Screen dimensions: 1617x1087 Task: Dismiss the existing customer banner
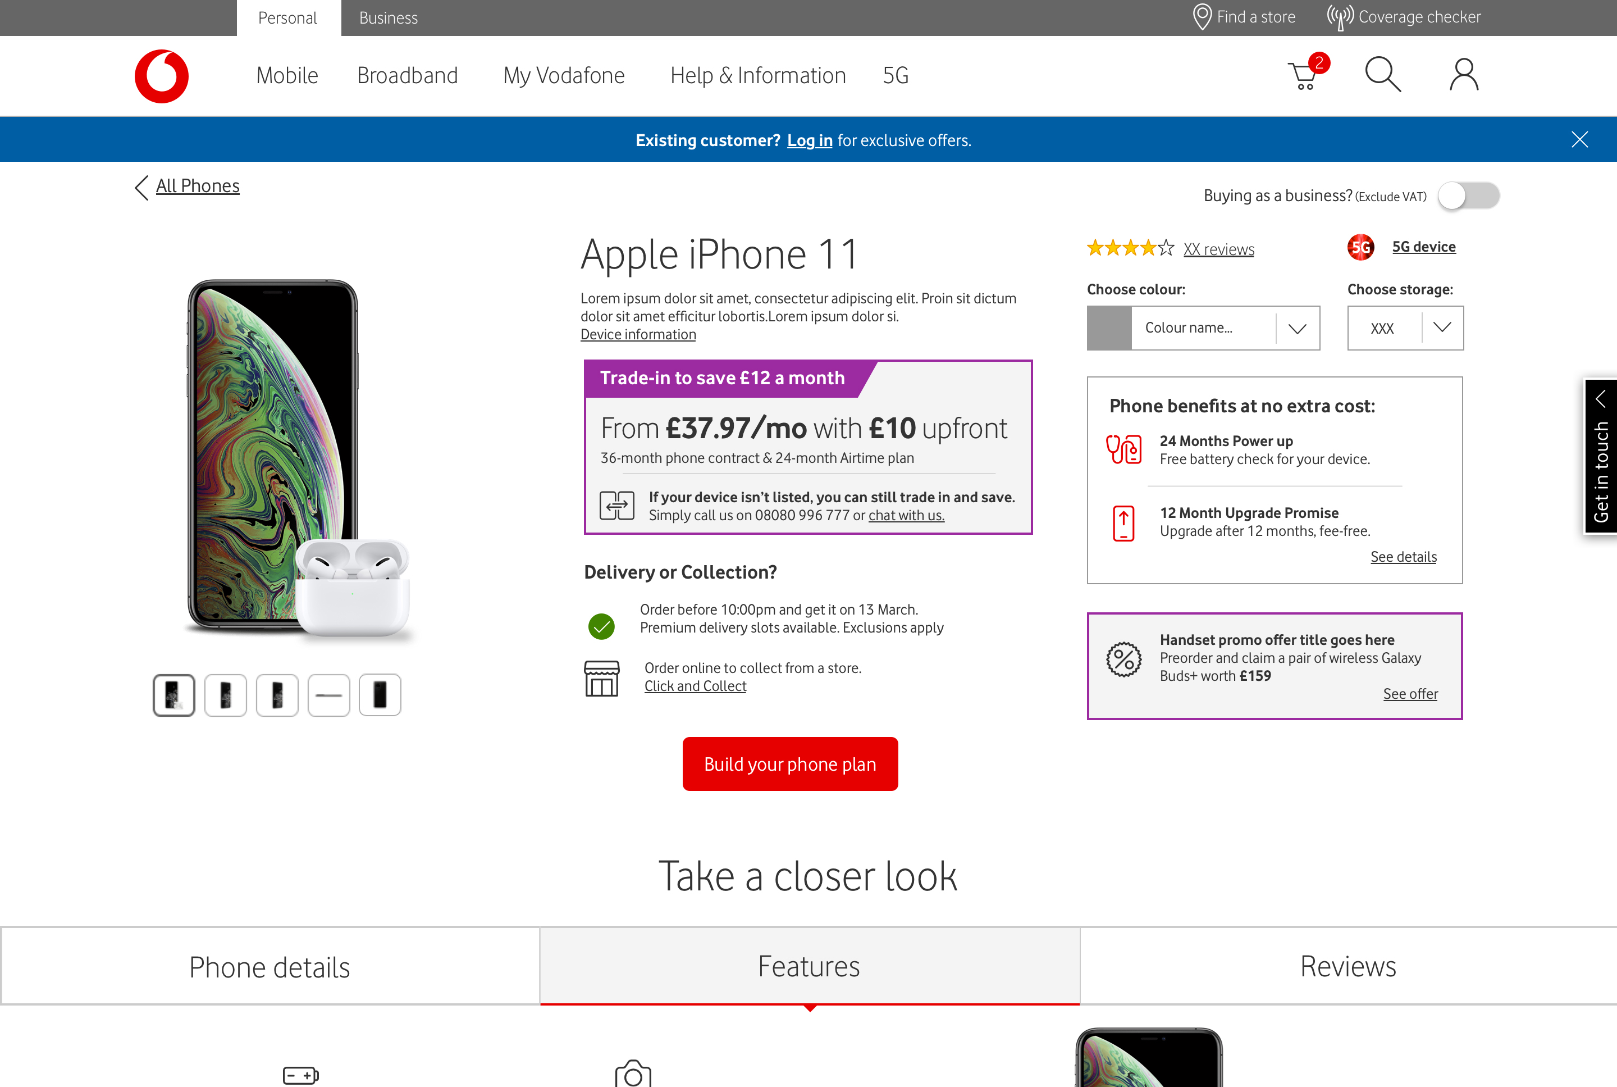tap(1579, 139)
